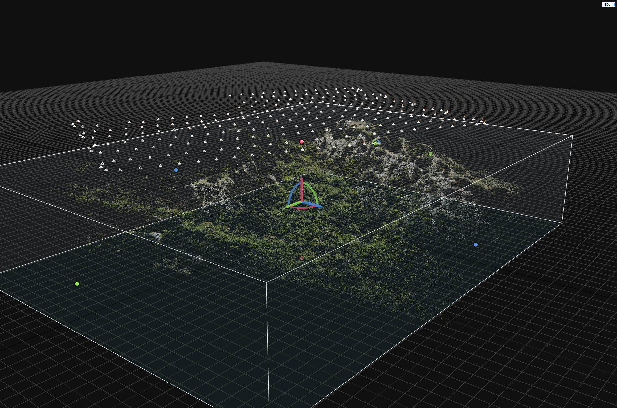Select red handle on top face of box
Image resolution: width=617 pixels, height=408 pixels.
pos(302,142)
